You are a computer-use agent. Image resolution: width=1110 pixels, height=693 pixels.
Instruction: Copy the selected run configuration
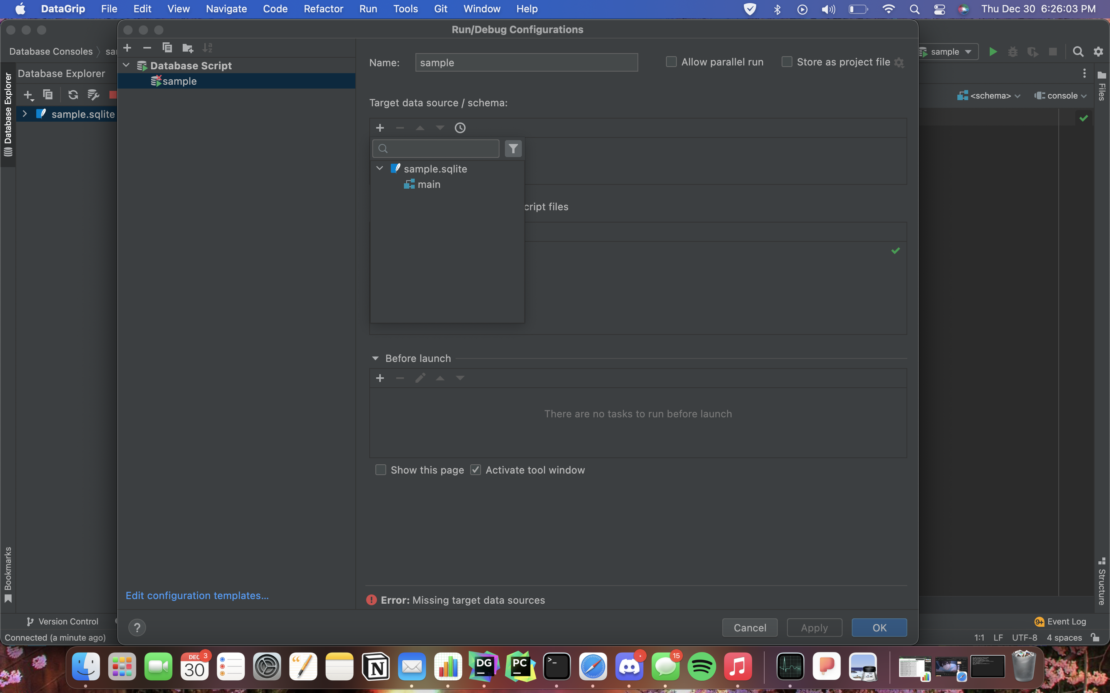(167, 48)
